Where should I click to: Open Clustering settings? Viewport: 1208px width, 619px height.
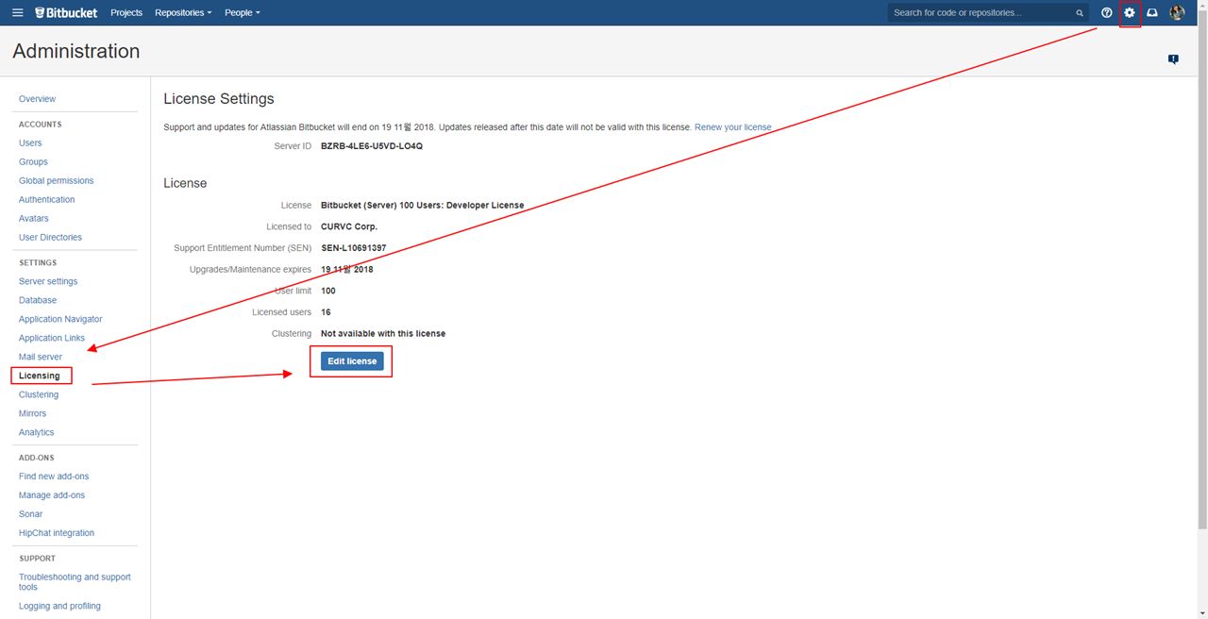coord(39,395)
